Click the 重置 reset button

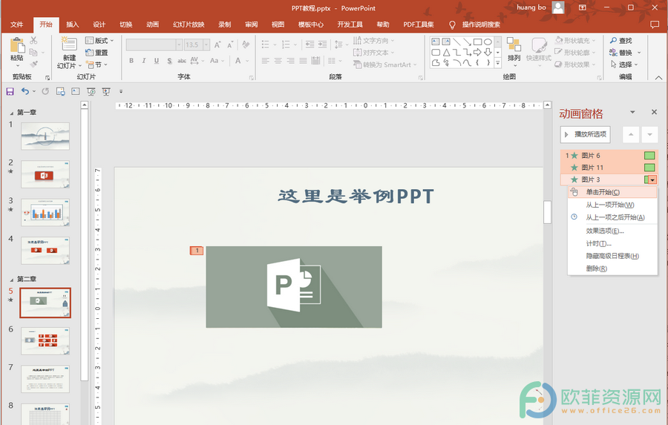96,53
